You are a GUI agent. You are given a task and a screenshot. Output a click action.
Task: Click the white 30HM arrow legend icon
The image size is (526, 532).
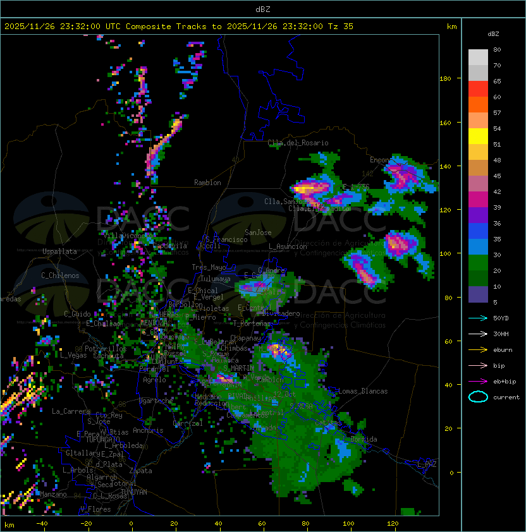click(x=478, y=334)
